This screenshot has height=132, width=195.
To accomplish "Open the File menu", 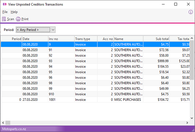I will tap(5, 12).
